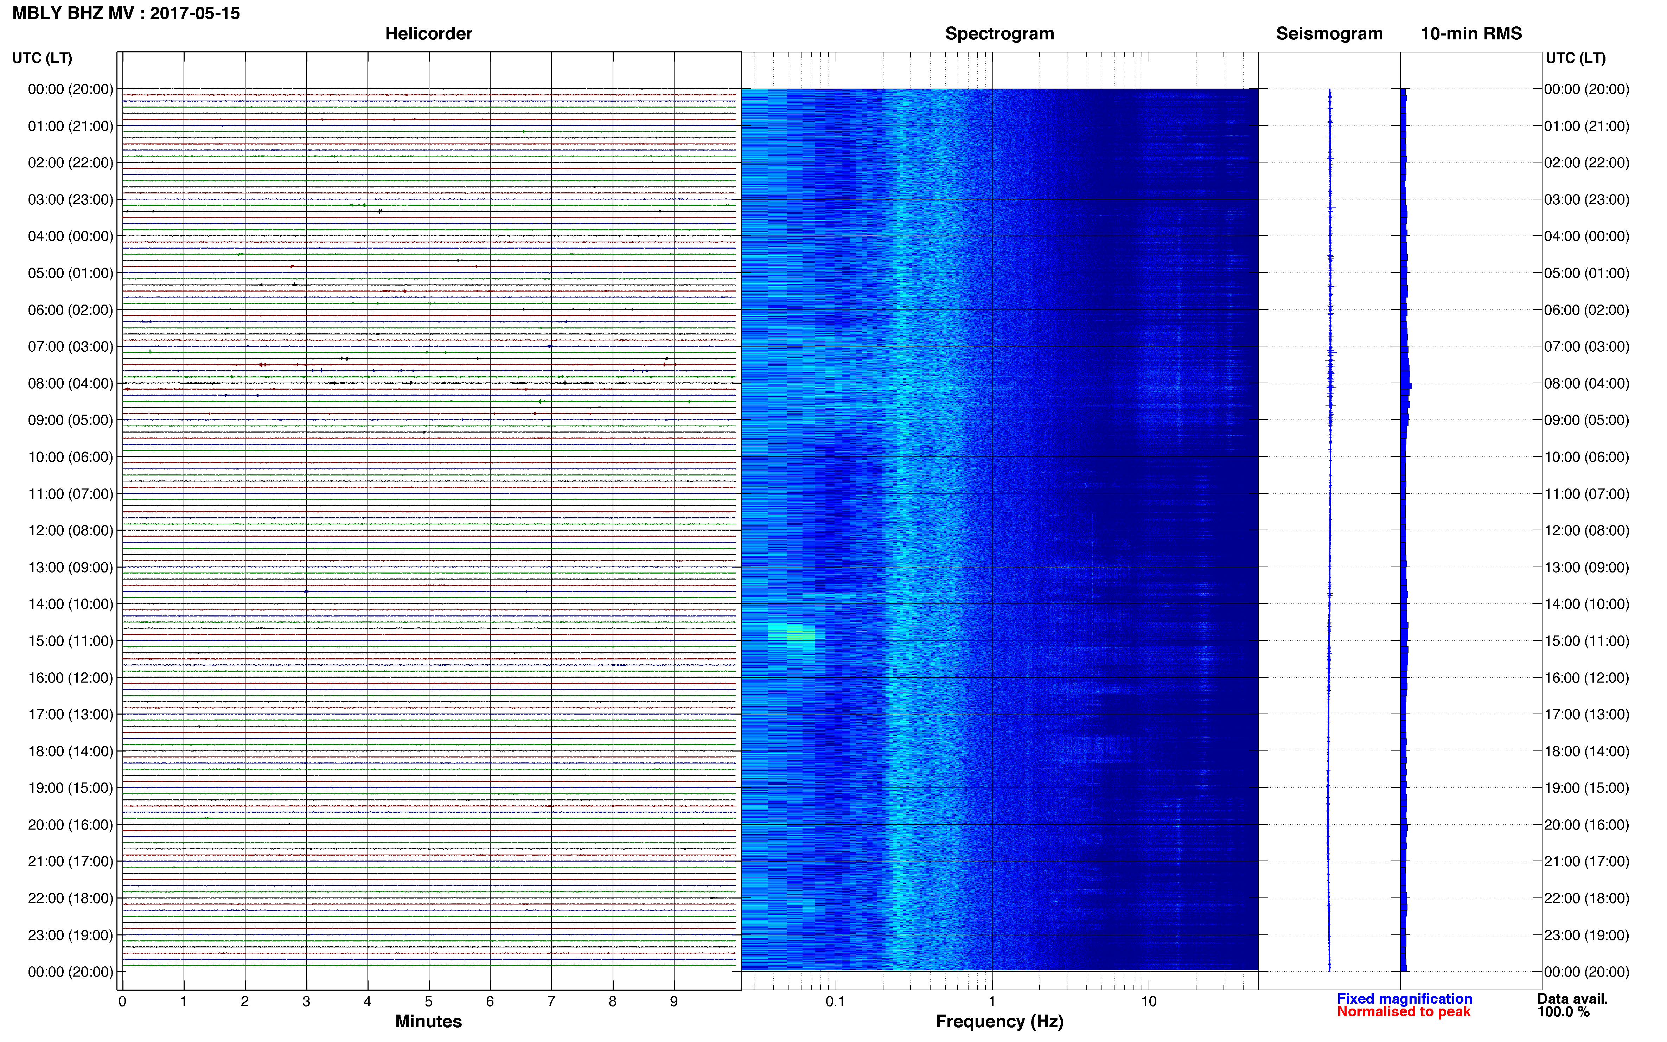1667x1042 pixels.
Task: Click left axis label 01:00 (21:00)
Action: 70,126
